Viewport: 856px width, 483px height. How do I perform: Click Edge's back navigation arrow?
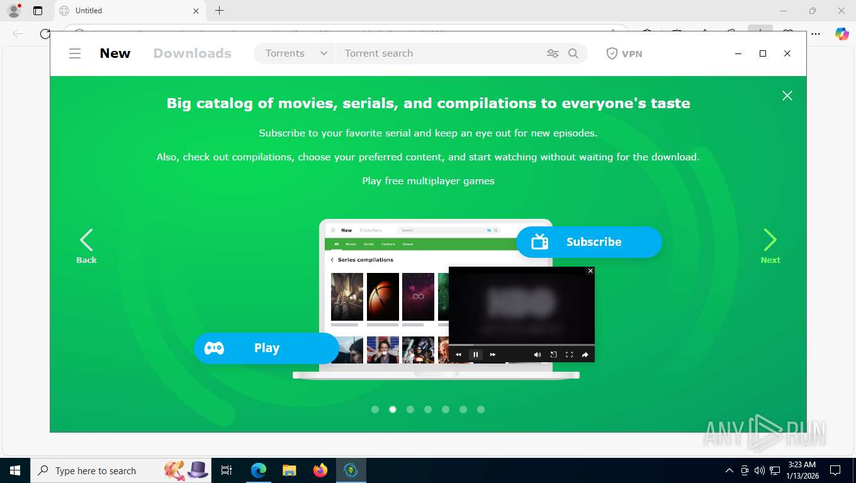click(x=18, y=34)
